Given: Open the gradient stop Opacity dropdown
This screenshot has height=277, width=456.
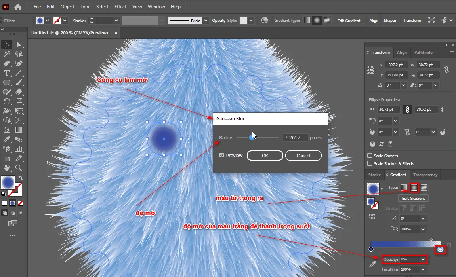Looking at the screenshot, I should coord(423,259).
